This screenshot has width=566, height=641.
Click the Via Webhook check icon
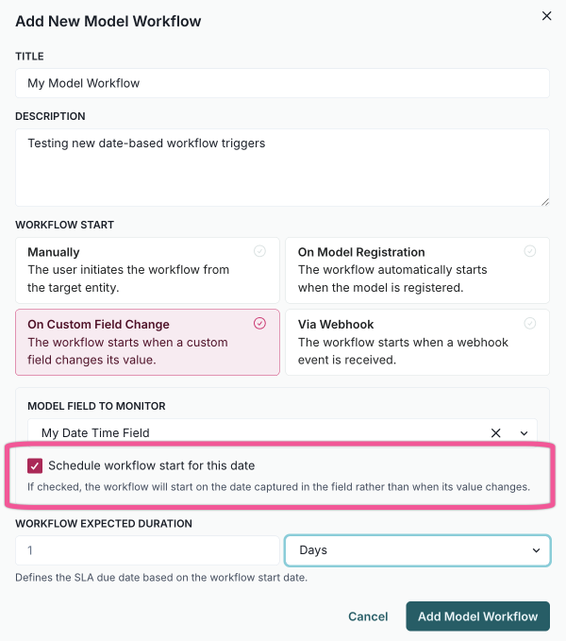pyautogui.click(x=530, y=323)
